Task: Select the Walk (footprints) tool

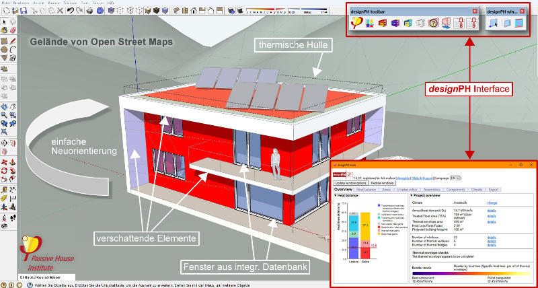Action: (13, 217)
